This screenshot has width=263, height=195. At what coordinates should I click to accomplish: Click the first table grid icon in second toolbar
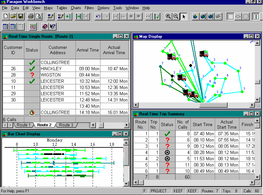pos(6,27)
